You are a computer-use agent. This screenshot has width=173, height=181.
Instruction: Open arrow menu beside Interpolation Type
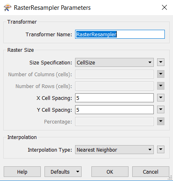point(161,150)
